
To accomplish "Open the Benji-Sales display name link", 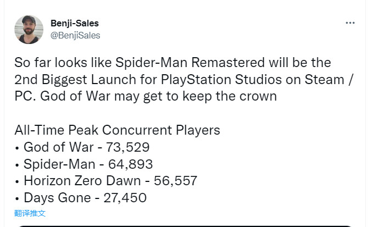I will coord(74,24).
